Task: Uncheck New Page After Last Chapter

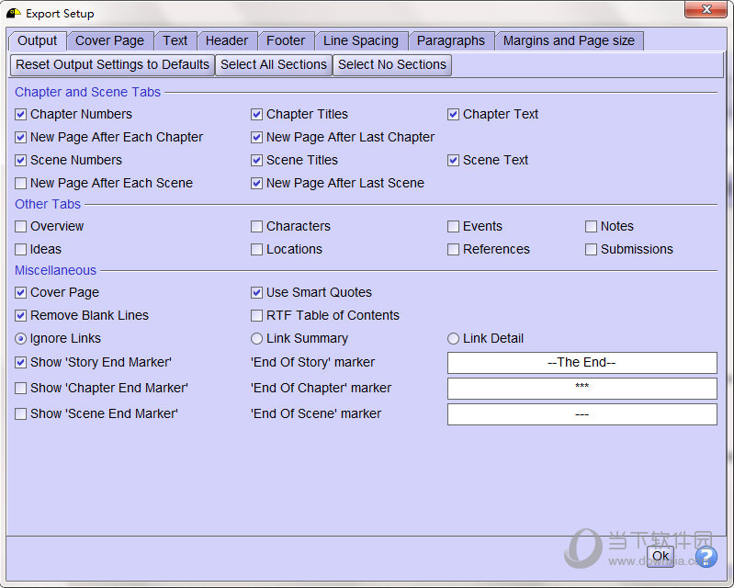Action: tap(256, 137)
